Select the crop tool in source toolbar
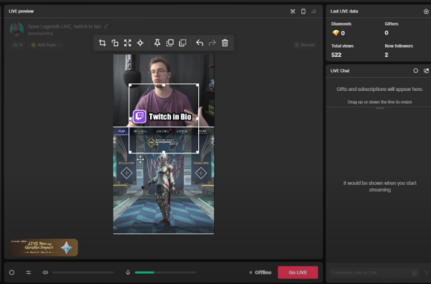Screen dimensions: 431x284 102,43
